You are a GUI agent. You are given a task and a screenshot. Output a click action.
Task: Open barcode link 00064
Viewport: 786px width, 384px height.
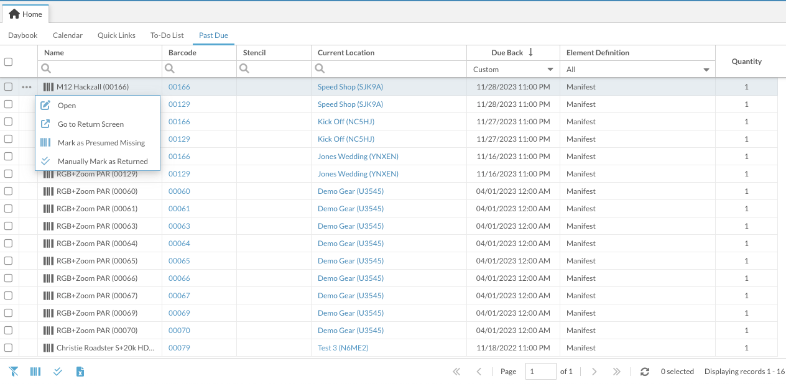pos(179,244)
